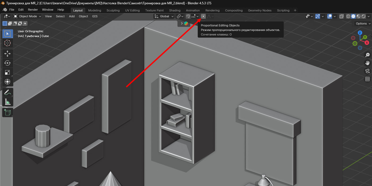372x186 pixels.
Task: Toggle X-ray view mode
Action: [342, 16]
